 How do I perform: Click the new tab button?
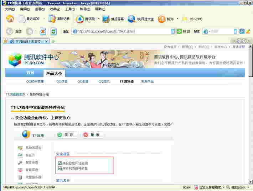(53, 41)
